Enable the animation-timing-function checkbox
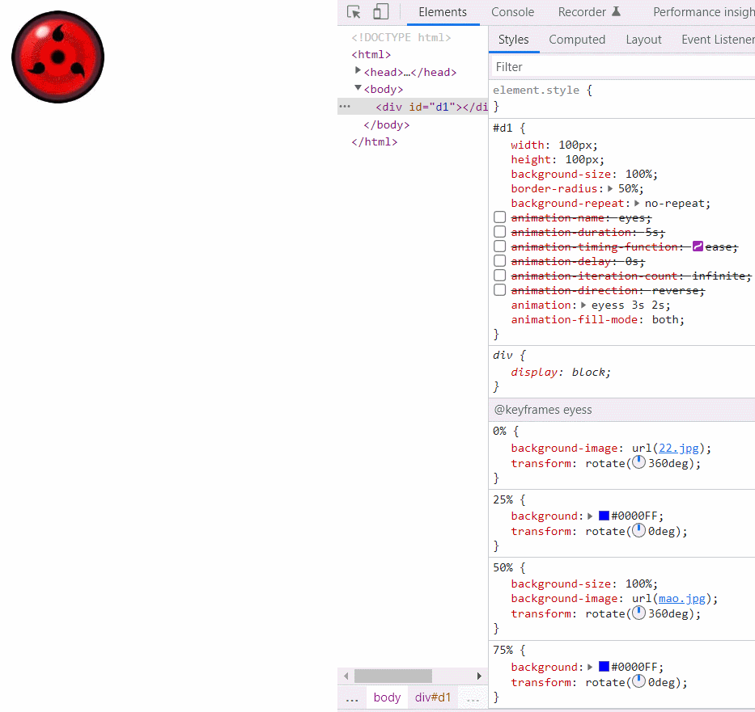755x712 pixels. tap(500, 246)
